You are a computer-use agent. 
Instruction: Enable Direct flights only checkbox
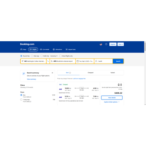[x=60, y=56]
